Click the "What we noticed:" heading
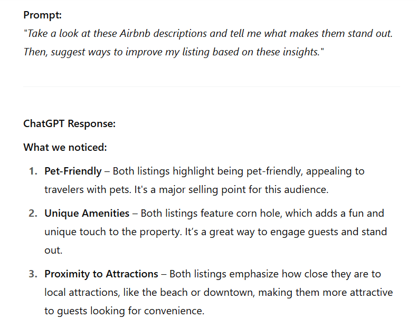The image size is (417, 328). pyautogui.click(x=65, y=148)
